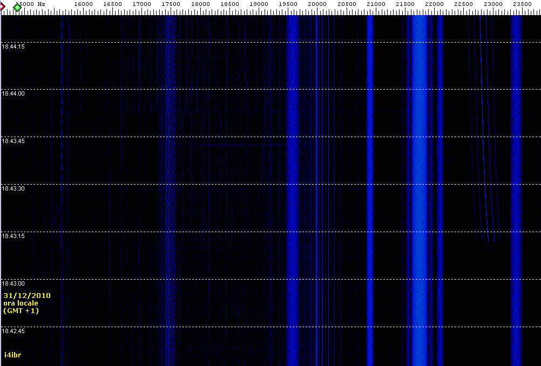This screenshot has height=366, width=541.
Task: Select the 18.43.45 timestamp
Action: (13, 141)
